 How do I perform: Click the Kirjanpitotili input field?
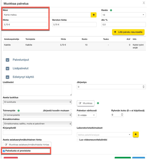pyautogui.click(x=37, y=132)
